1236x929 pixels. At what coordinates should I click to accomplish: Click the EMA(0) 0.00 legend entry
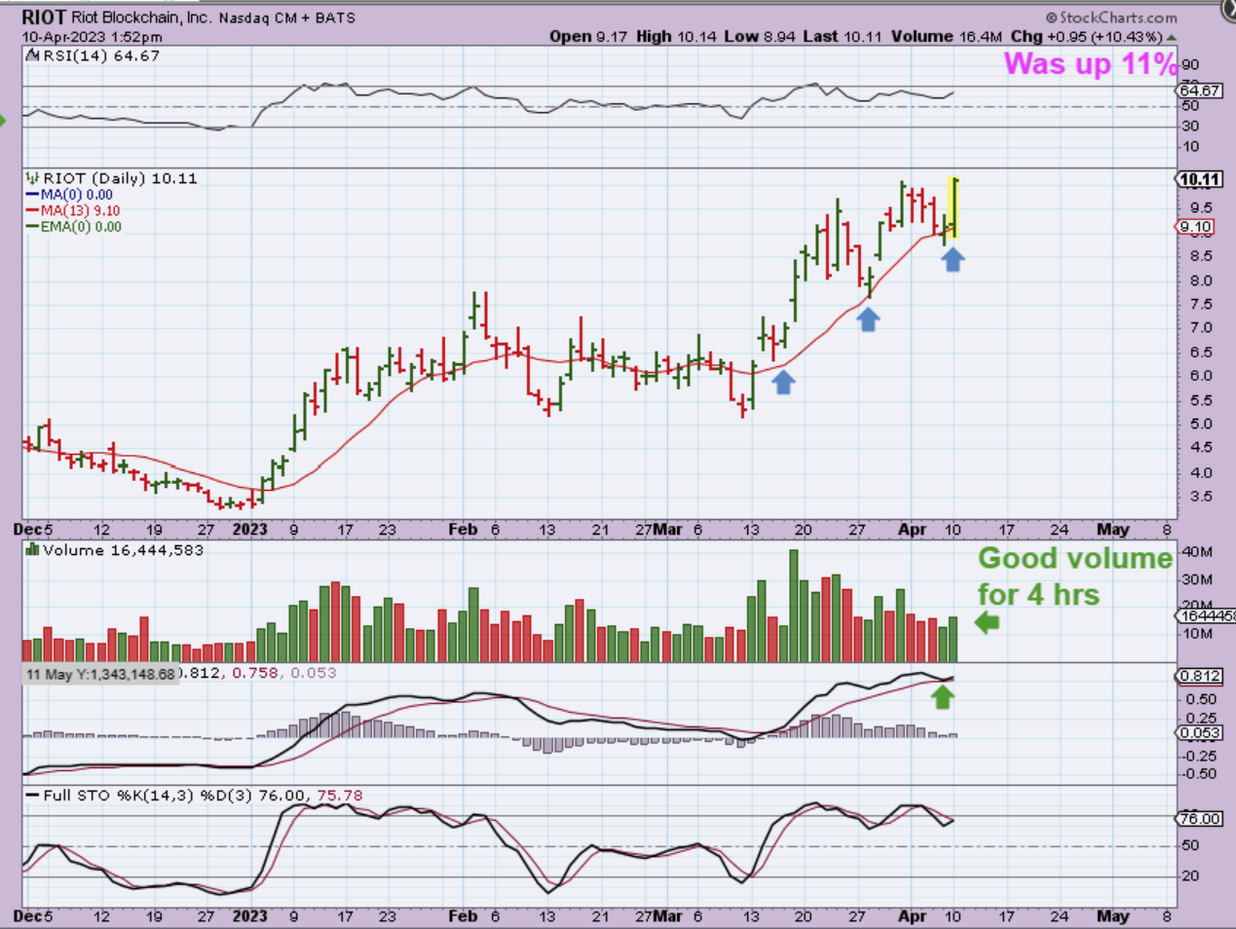81,227
